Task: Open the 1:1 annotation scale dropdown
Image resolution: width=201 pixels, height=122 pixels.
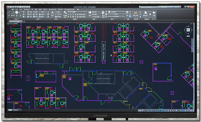Action: 173,111
